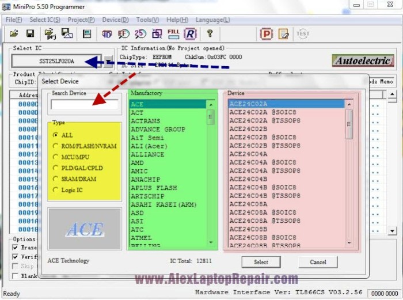This screenshot has height=300, width=403.
Task: Click the P program chip icon
Action: (266, 34)
